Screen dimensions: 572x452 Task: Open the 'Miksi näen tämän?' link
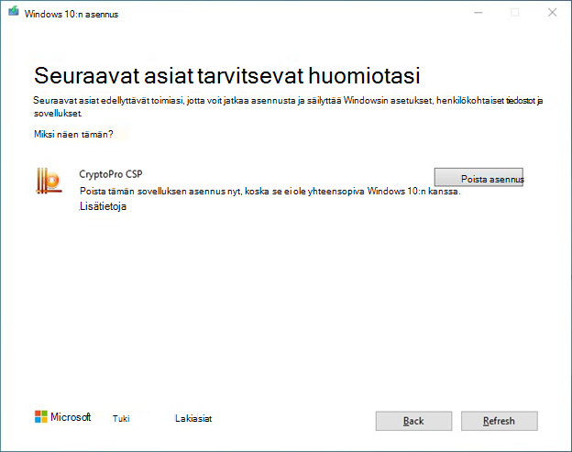coord(73,134)
